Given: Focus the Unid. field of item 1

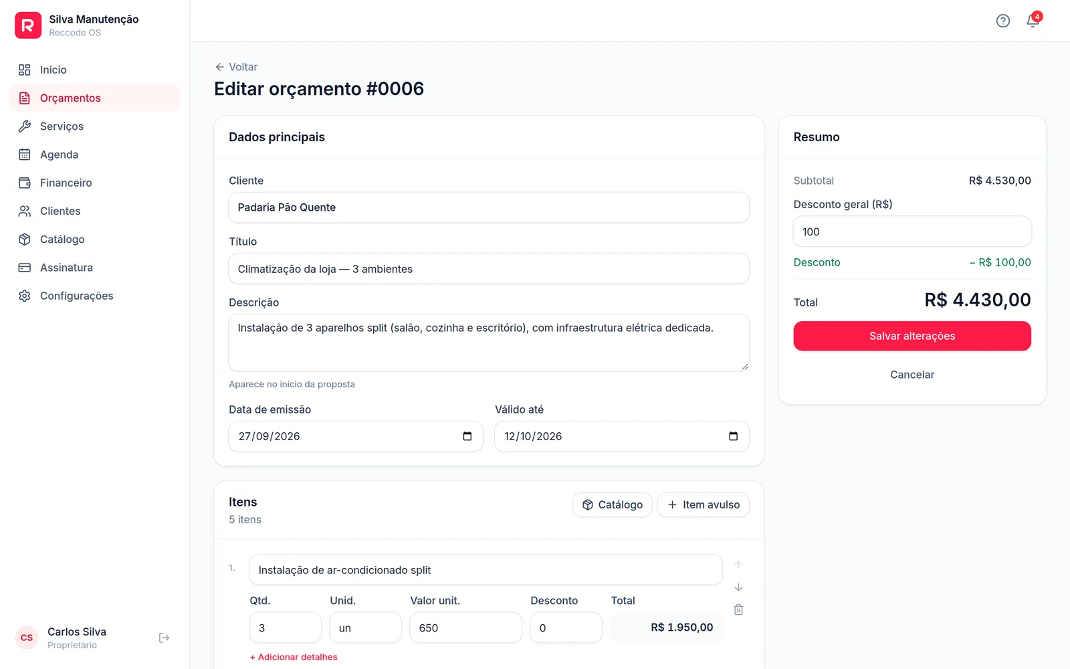Looking at the screenshot, I should click(366, 628).
